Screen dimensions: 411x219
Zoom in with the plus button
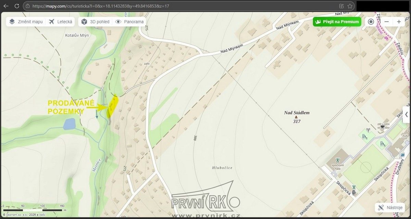(x=399, y=22)
